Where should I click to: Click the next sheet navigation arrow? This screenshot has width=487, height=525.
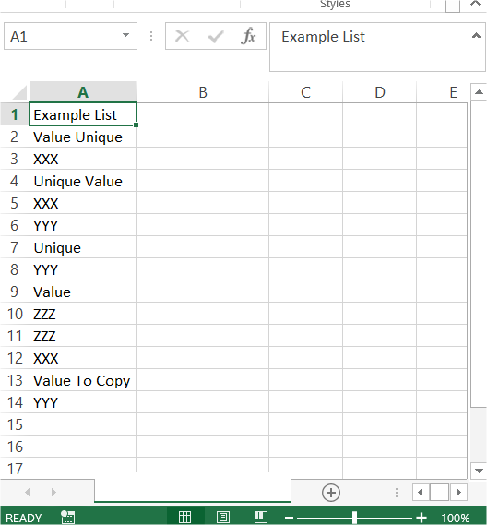pyautogui.click(x=53, y=492)
